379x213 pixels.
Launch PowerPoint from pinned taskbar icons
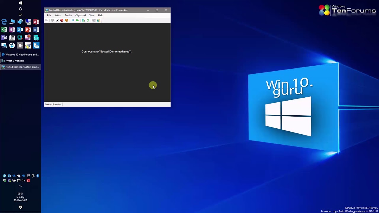coord(28,30)
